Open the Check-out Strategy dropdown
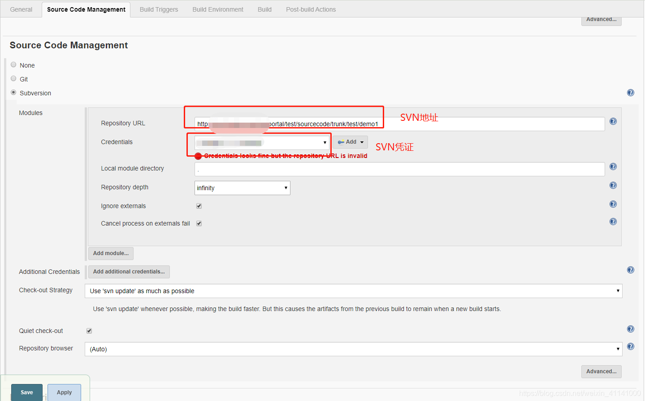The height and width of the screenshot is (401, 645). tap(354, 291)
